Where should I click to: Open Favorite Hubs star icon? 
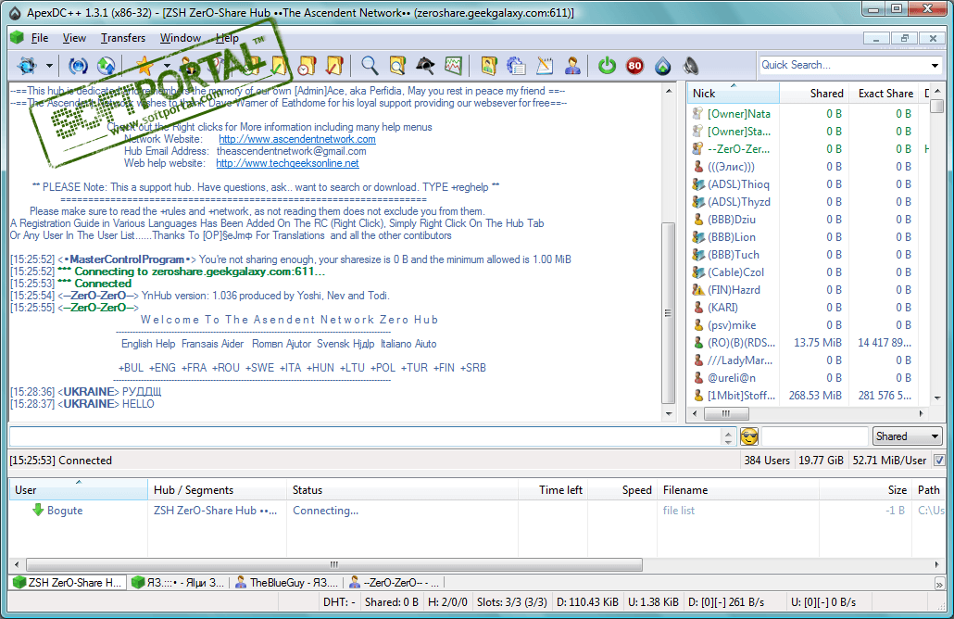point(144,65)
